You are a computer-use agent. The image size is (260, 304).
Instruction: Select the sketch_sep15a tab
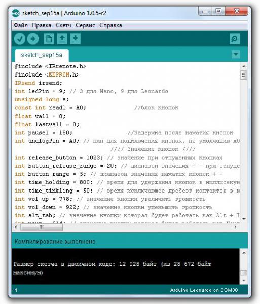point(42,55)
